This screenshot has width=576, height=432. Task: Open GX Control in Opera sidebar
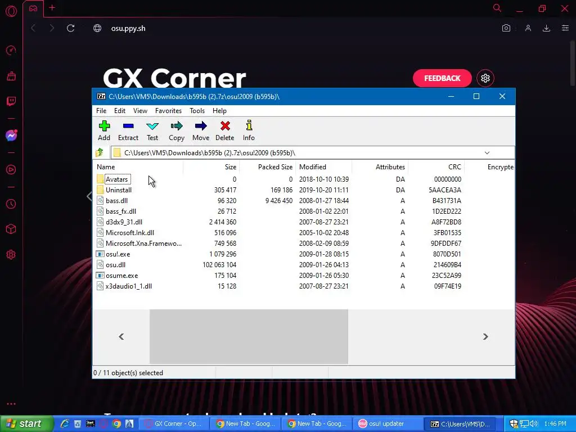click(11, 50)
